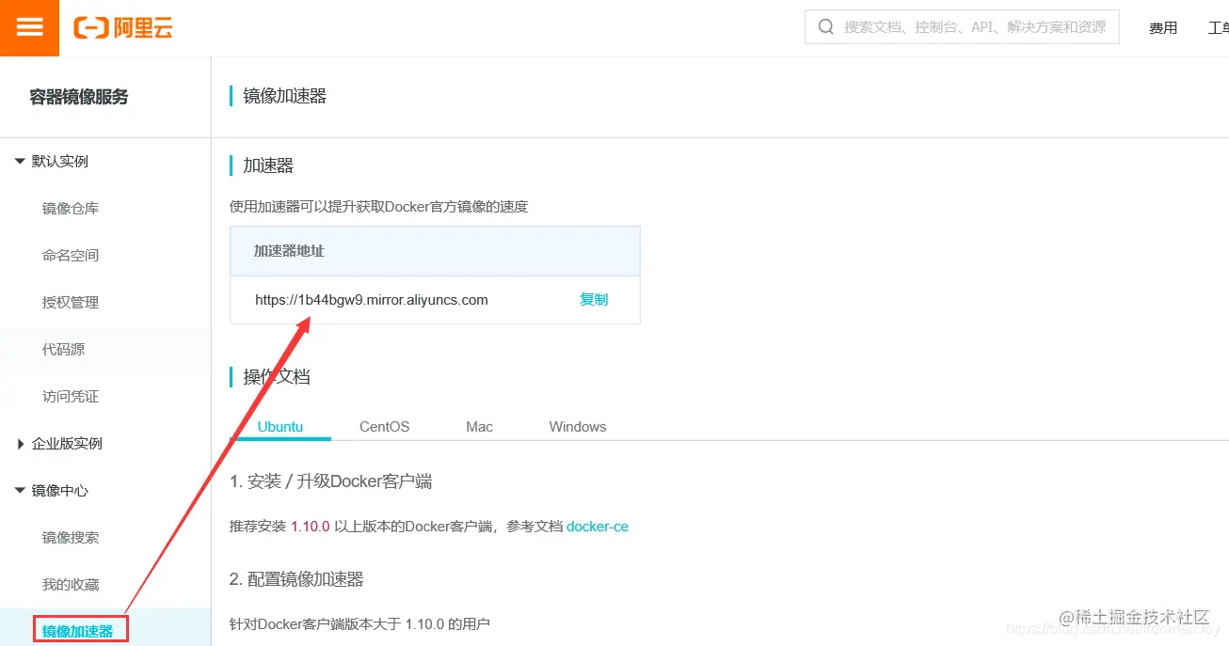Open the 我的收藏 sidebar item
The height and width of the screenshot is (646, 1229).
pyautogui.click(x=70, y=584)
